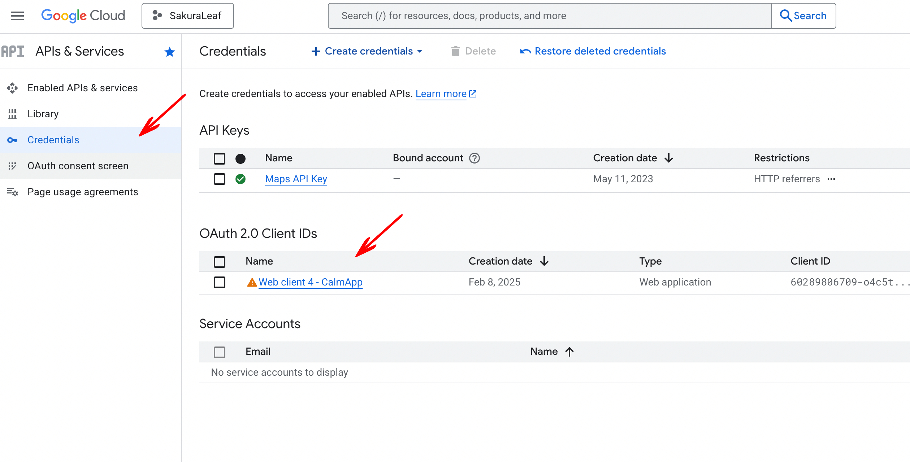Open the Maps API Key link

[x=296, y=179]
